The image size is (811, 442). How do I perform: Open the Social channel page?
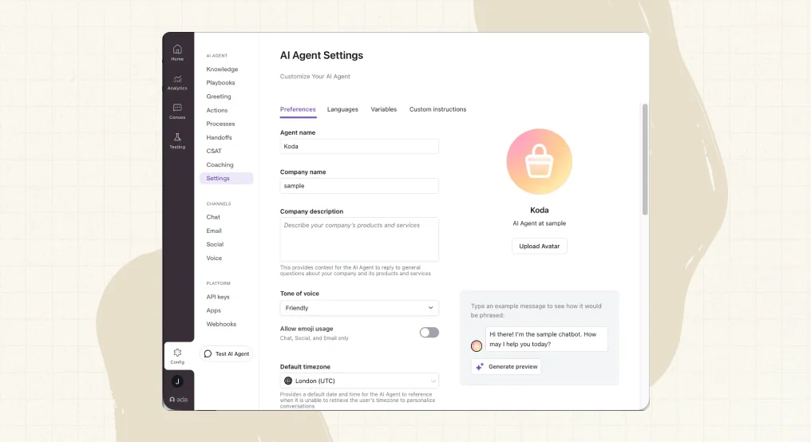click(215, 244)
